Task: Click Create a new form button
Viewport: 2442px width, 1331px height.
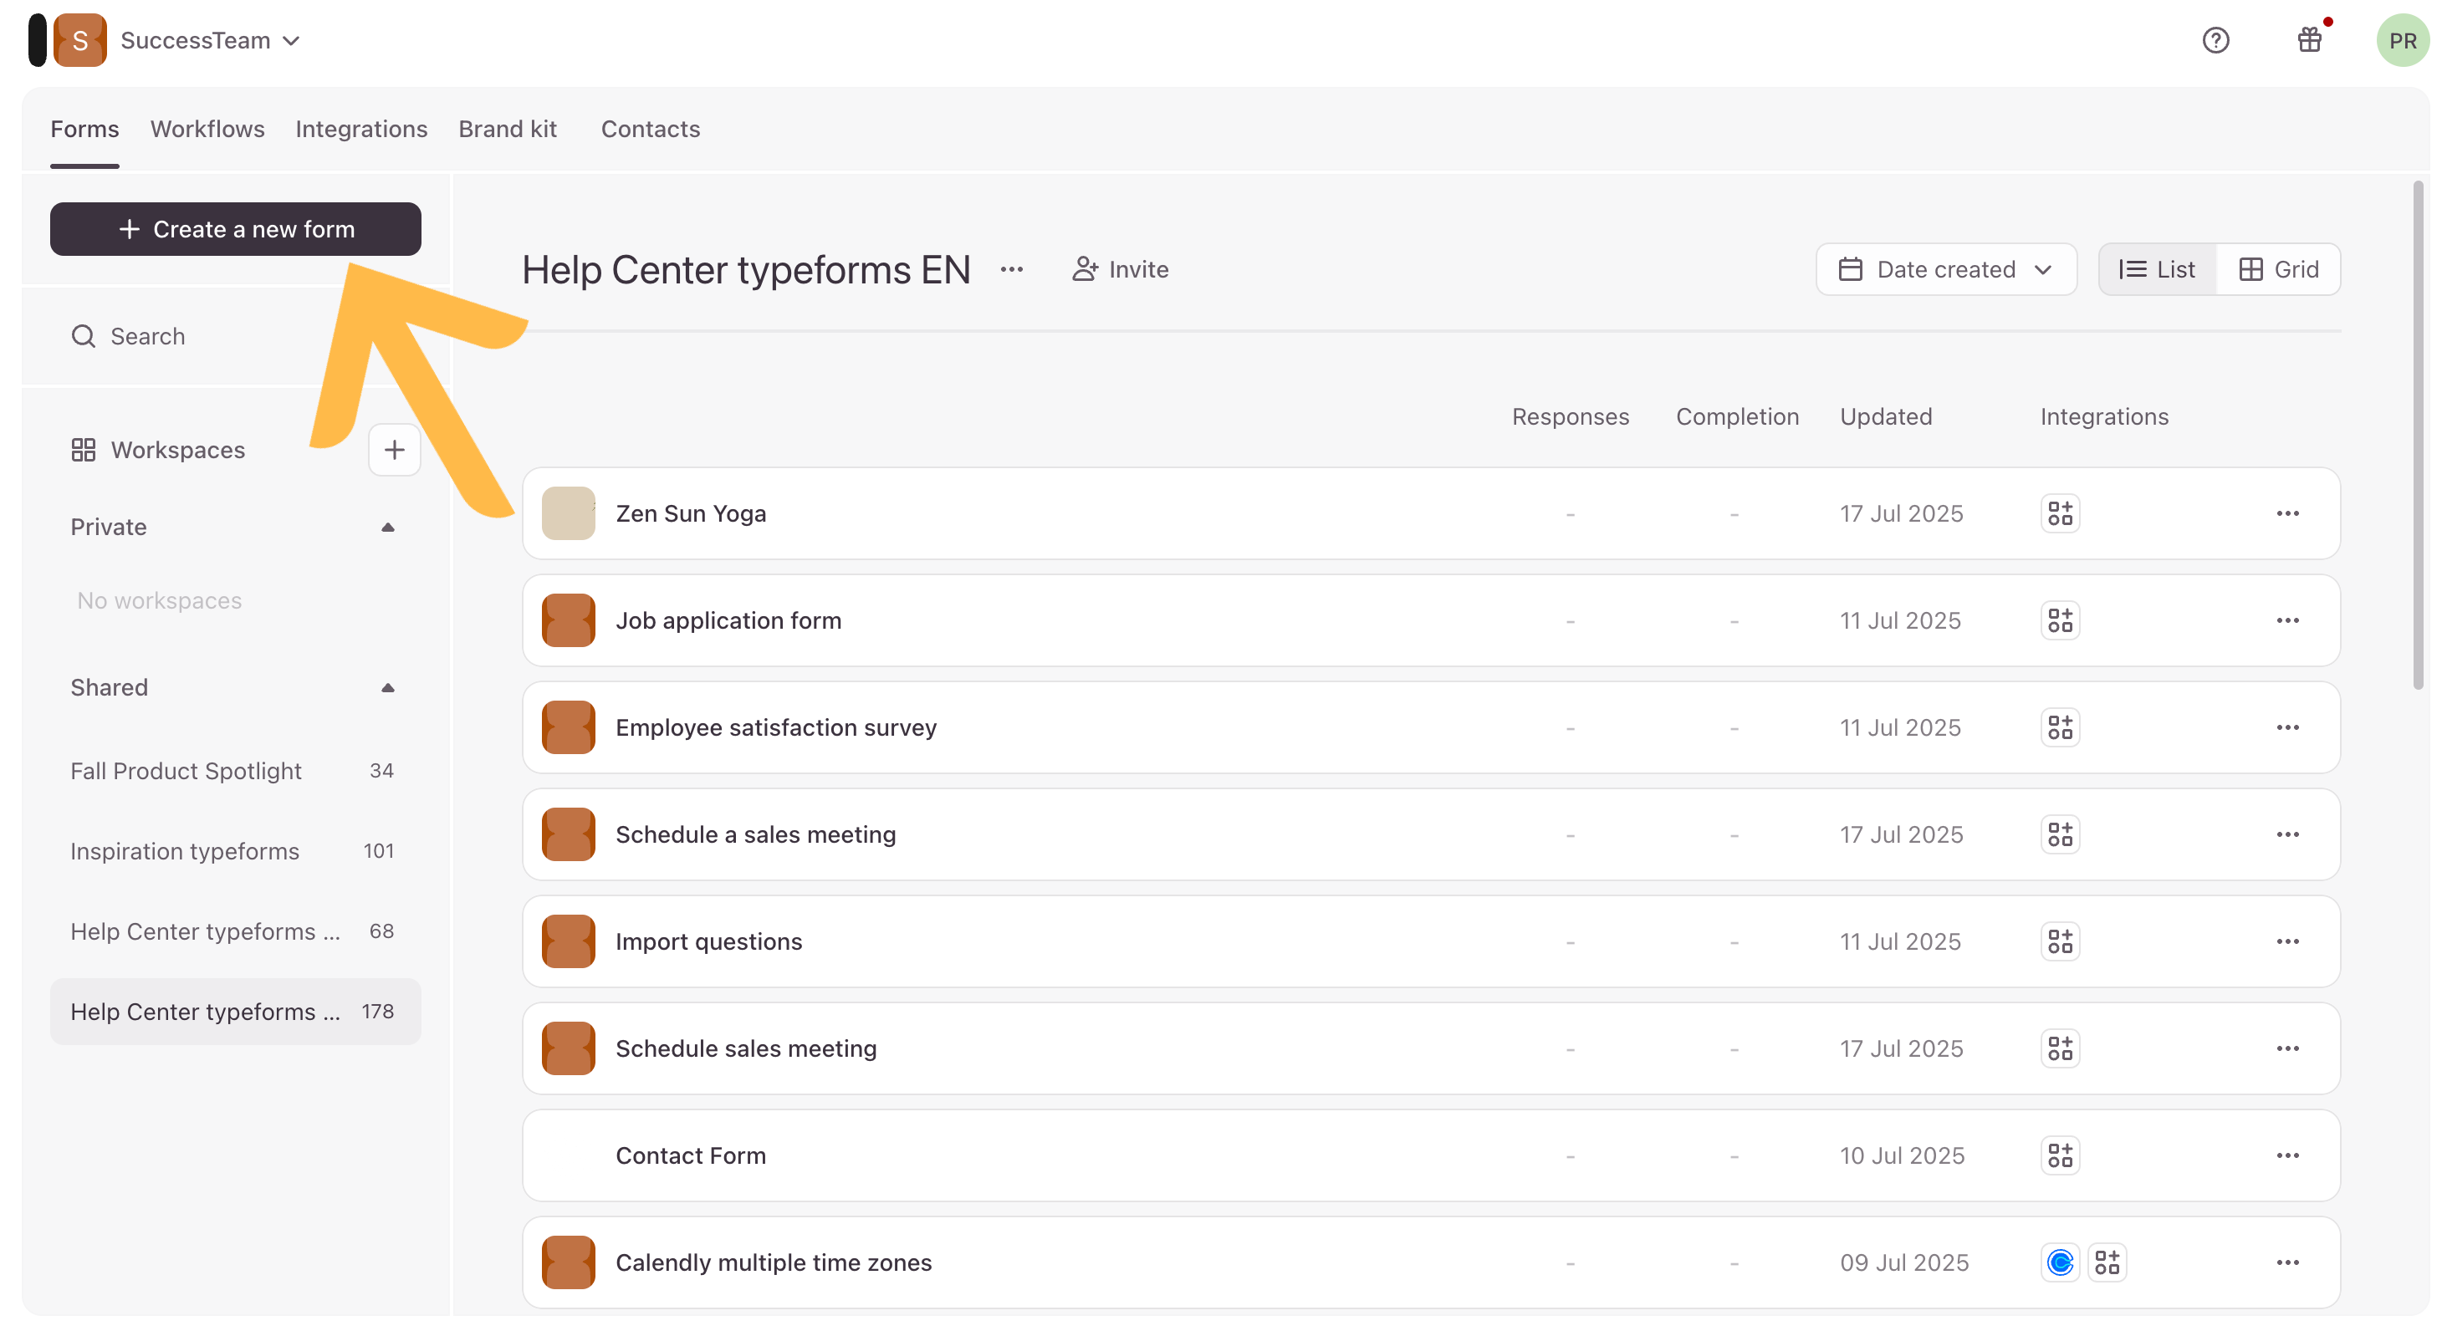Action: tap(235, 229)
